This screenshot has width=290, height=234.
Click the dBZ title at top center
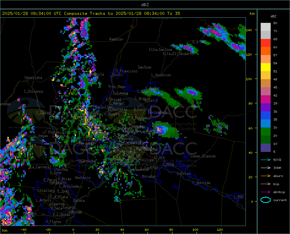coord(145,5)
